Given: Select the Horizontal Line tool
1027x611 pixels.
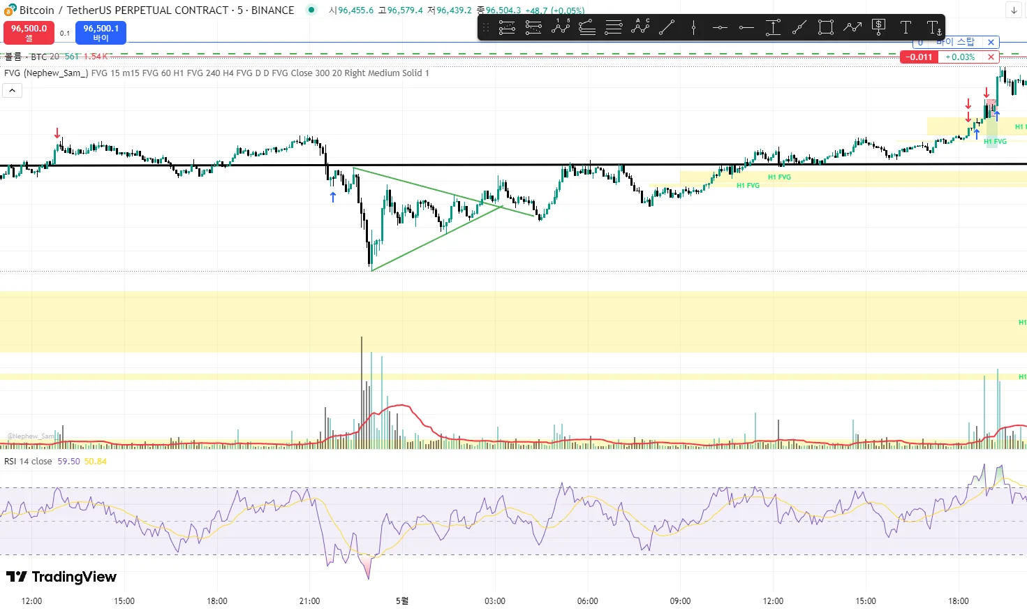Looking at the screenshot, I should (x=720, y=28).
